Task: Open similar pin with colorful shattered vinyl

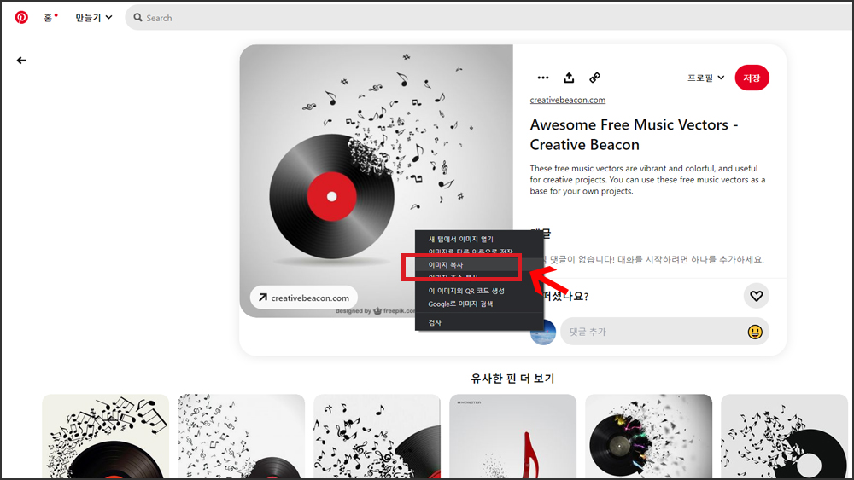Action: (649, 436)
